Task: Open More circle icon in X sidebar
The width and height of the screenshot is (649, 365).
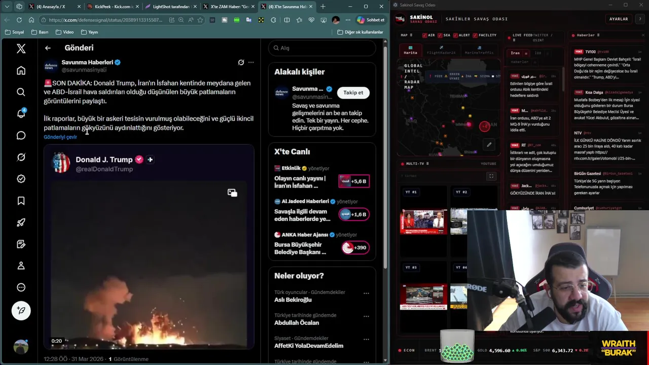Action: (21, 287)
